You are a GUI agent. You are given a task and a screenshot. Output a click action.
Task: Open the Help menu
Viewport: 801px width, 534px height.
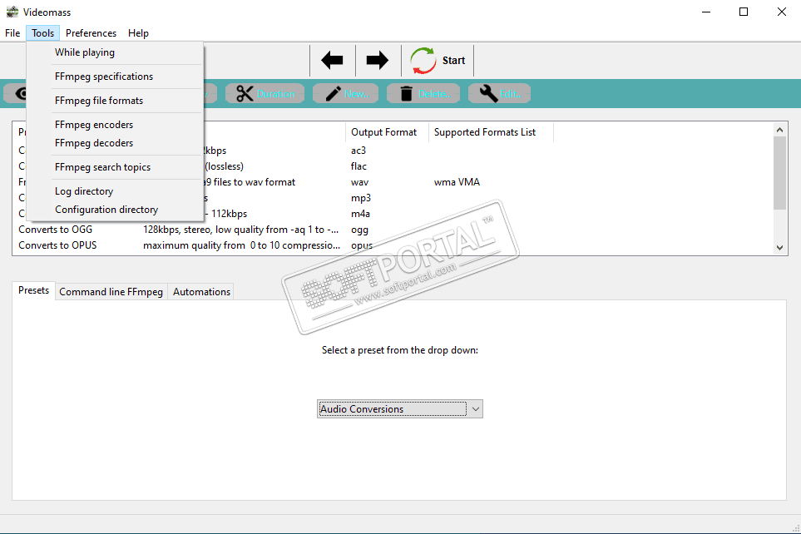point(138,32)
